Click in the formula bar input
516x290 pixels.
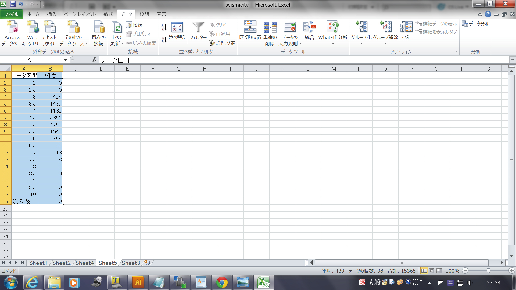[304, 60]
